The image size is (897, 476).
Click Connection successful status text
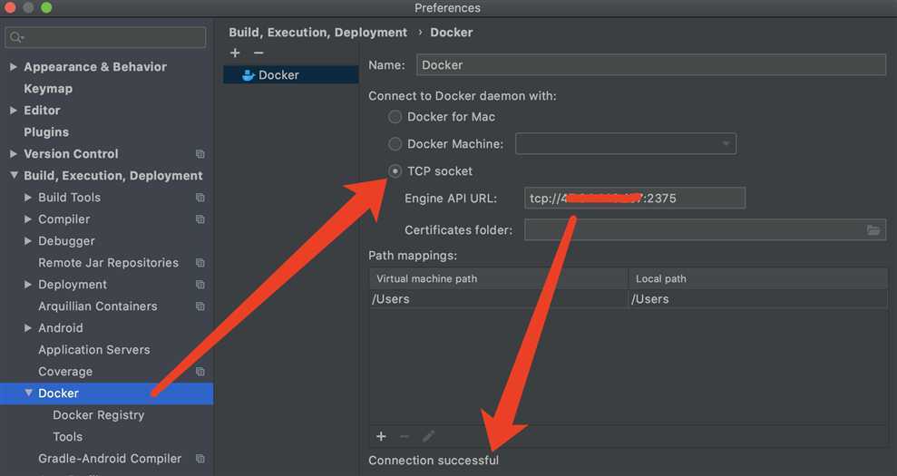(x=434, y=460)
